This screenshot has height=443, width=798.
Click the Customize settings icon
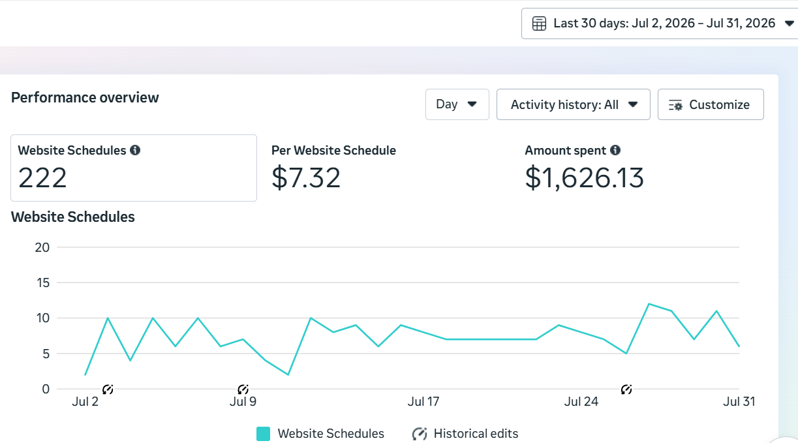(675, 105)
